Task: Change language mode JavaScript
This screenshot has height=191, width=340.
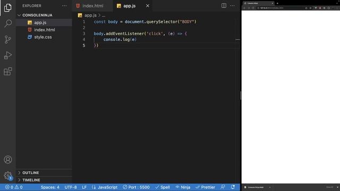Action: coord(105,187)
